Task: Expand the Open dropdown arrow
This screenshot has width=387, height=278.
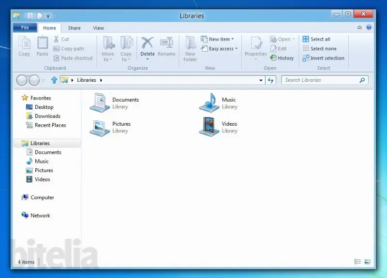Action: click(294, 39)
